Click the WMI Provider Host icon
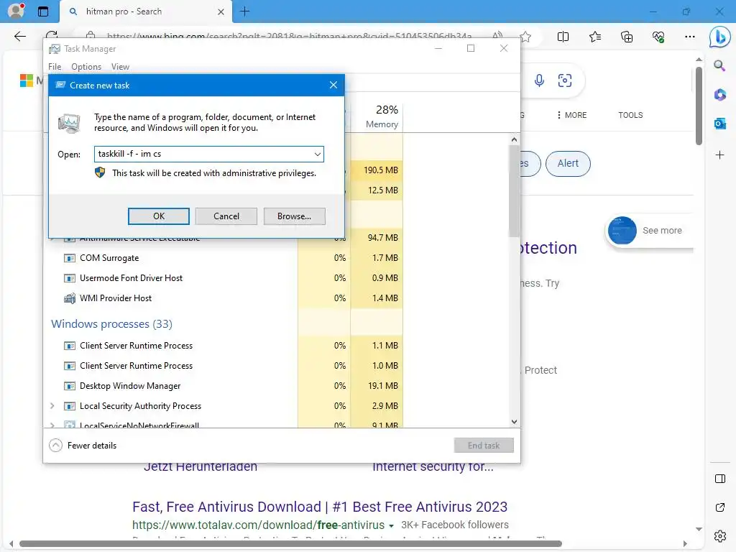 [70, 298]
